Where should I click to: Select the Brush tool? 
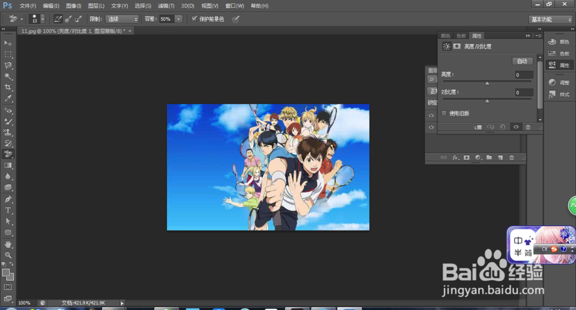pyautogui.click(x=7, y=121)
